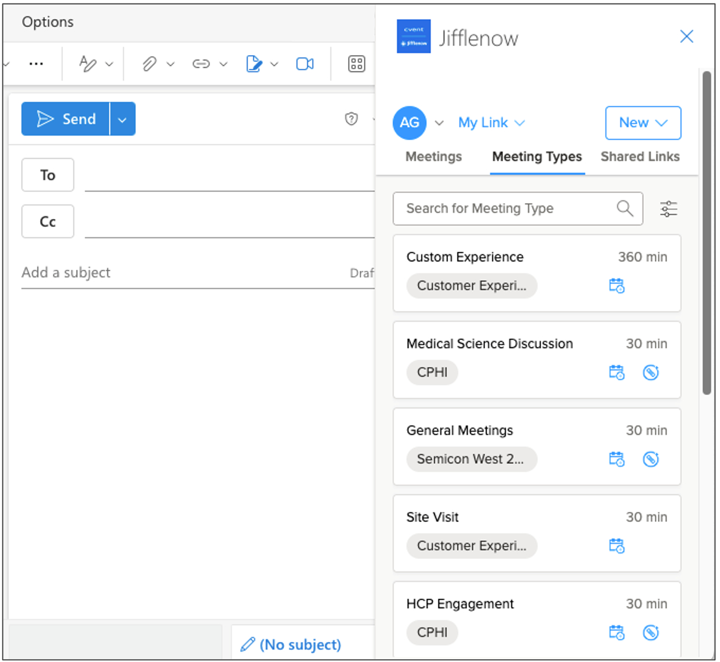Click the video meeting camera icon
The image size is (720, 662).
click(x=305, y=64)
